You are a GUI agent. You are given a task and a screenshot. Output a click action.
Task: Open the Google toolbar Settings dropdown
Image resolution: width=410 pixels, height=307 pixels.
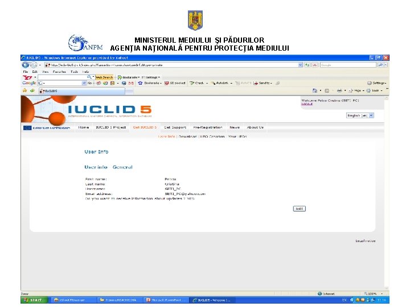pyautogui.click(x=377, y=83)
